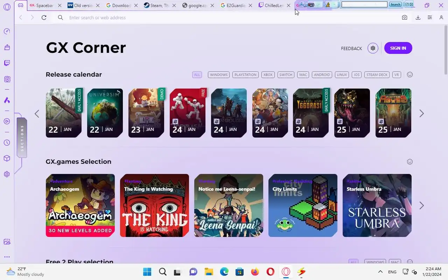
Task: Open the Archaeogem game card
Action: point(80,205)
